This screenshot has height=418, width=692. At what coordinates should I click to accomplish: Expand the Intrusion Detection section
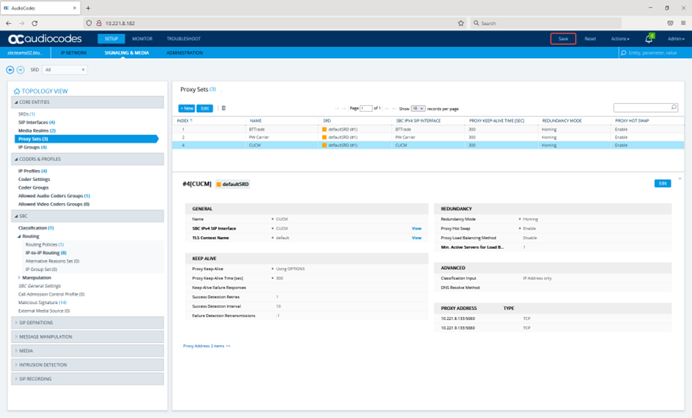pos(88,365)
